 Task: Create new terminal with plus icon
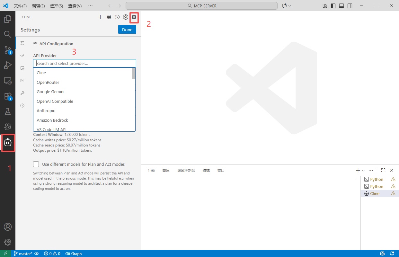tap(358, 171)
